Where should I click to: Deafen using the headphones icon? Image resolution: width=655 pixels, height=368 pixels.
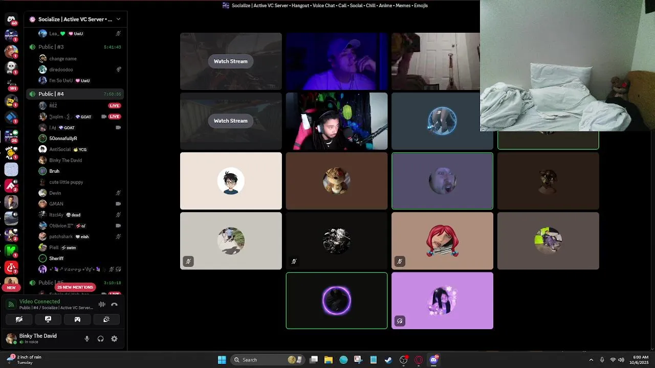(x=100, y=338)
